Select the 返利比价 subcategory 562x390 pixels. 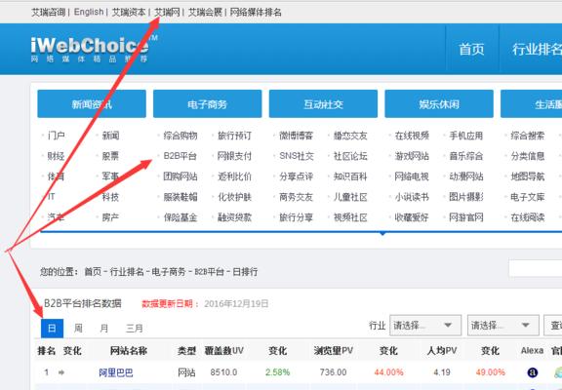click(x=235, y=176)
